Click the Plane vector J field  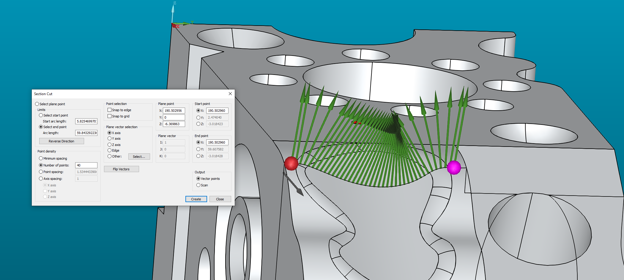[x=174, y=149]
